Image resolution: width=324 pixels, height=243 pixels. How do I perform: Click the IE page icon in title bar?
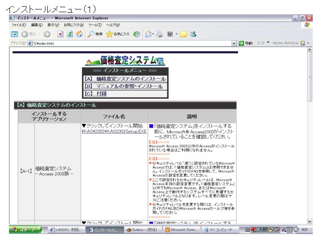12,18
